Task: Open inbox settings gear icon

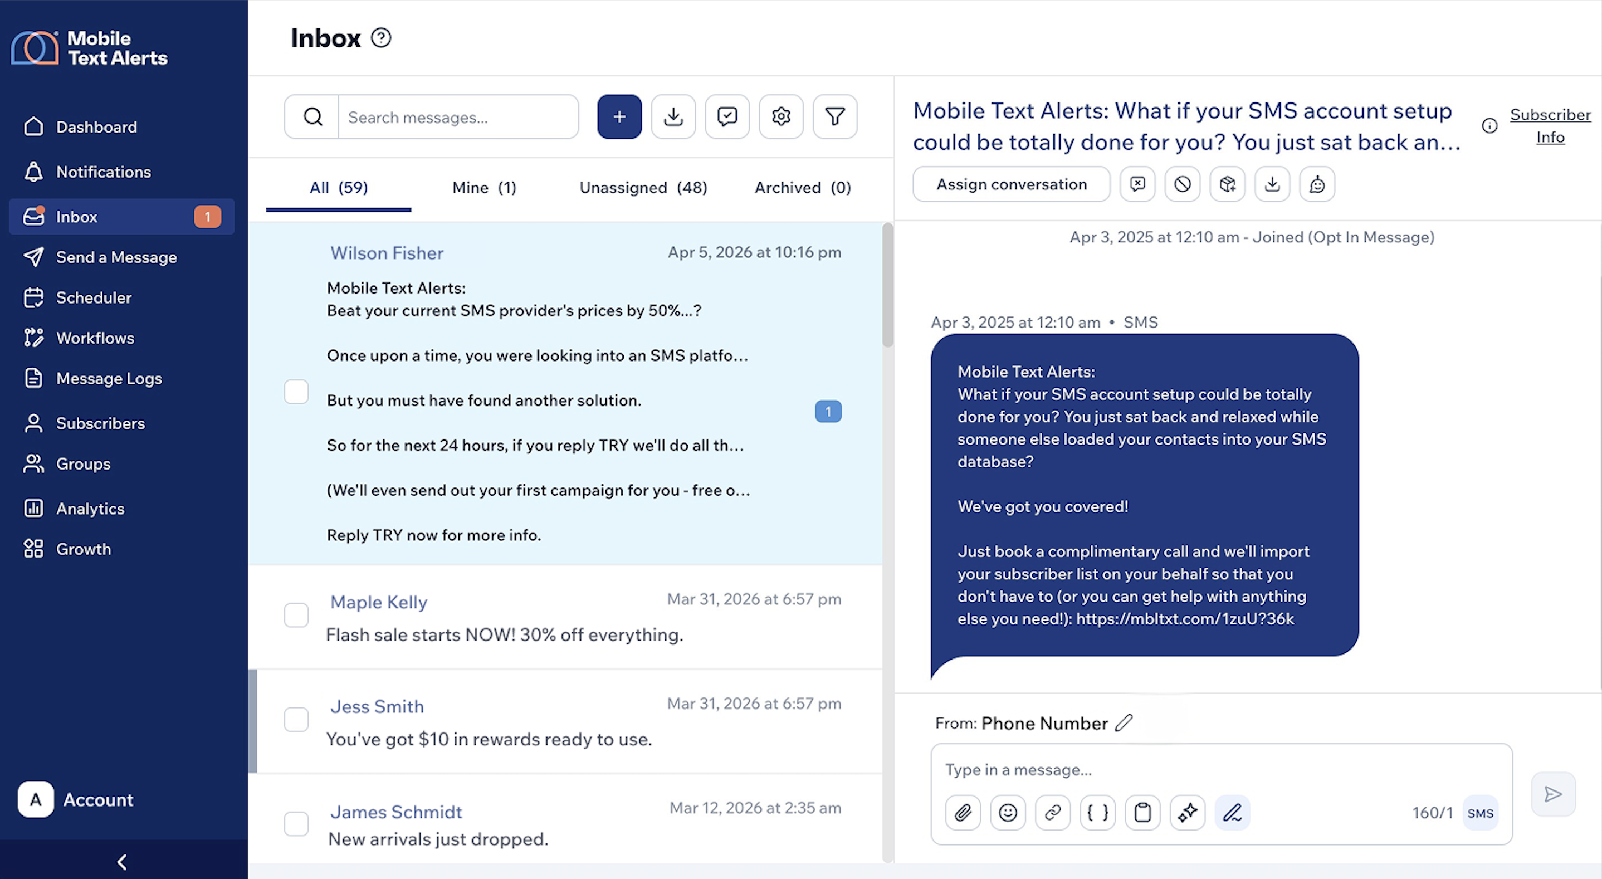Action: tap(780, 116)
